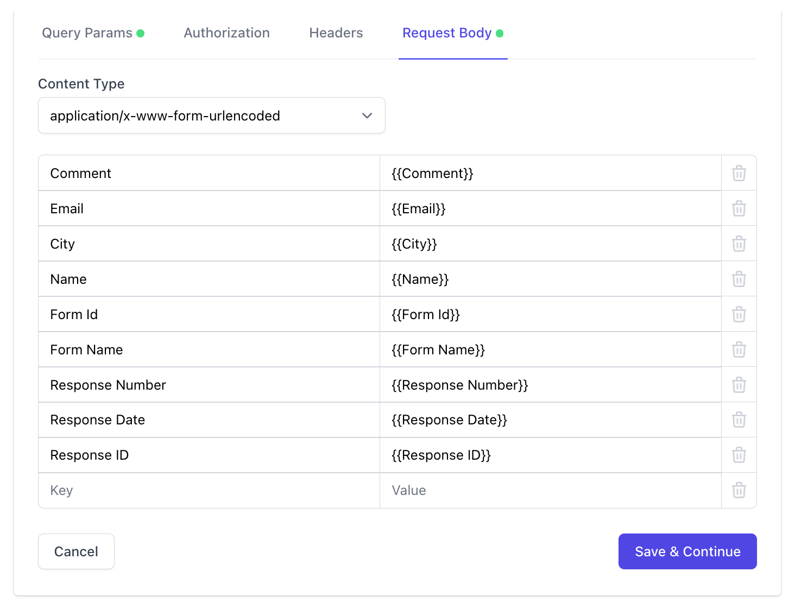Viewport: 795px width, 610px height.
Task: Open the Headers tab
Action: click(336, 33)
